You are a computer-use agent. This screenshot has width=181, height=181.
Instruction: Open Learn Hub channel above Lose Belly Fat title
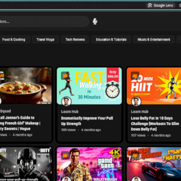point(140,112)
